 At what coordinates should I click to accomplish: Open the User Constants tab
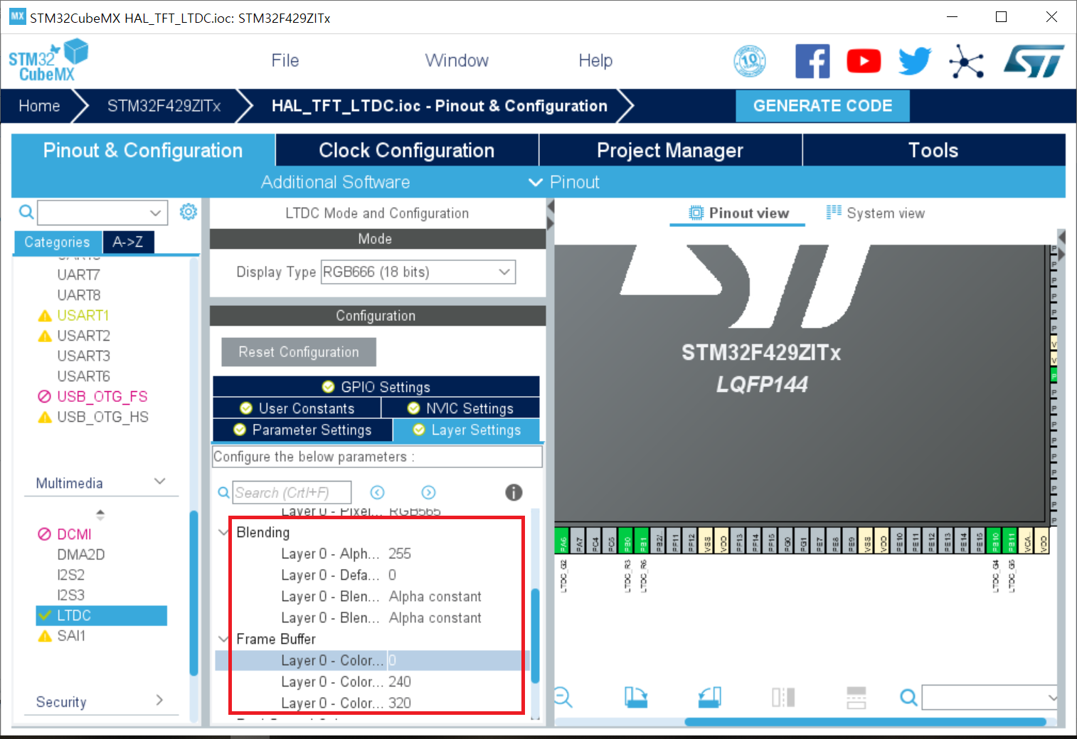[x=297, y=408]
